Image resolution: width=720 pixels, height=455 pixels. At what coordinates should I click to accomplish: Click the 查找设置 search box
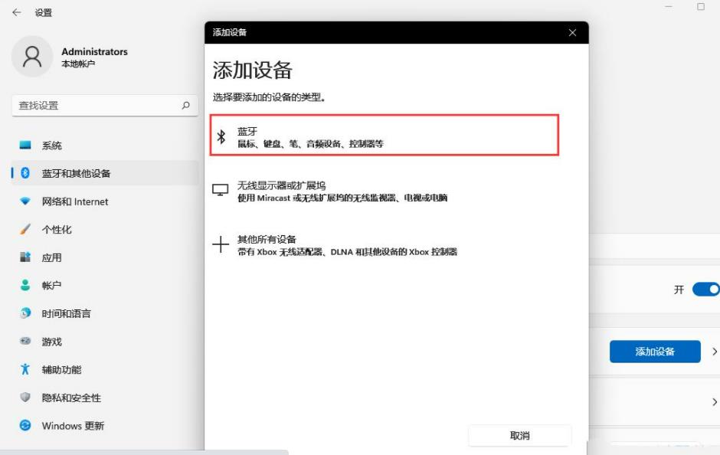103,105
